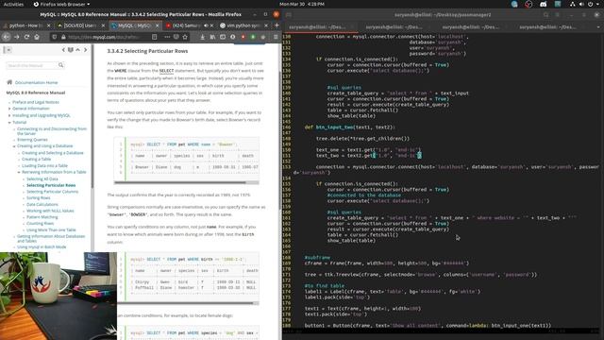Open the Date Calculations page
604x340 pixels.
click(42, 204)
